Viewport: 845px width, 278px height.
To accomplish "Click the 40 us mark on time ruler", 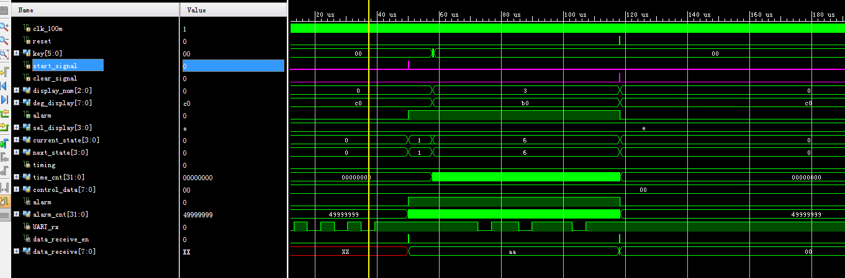I will pyautogui.click(x=387, y=15).
